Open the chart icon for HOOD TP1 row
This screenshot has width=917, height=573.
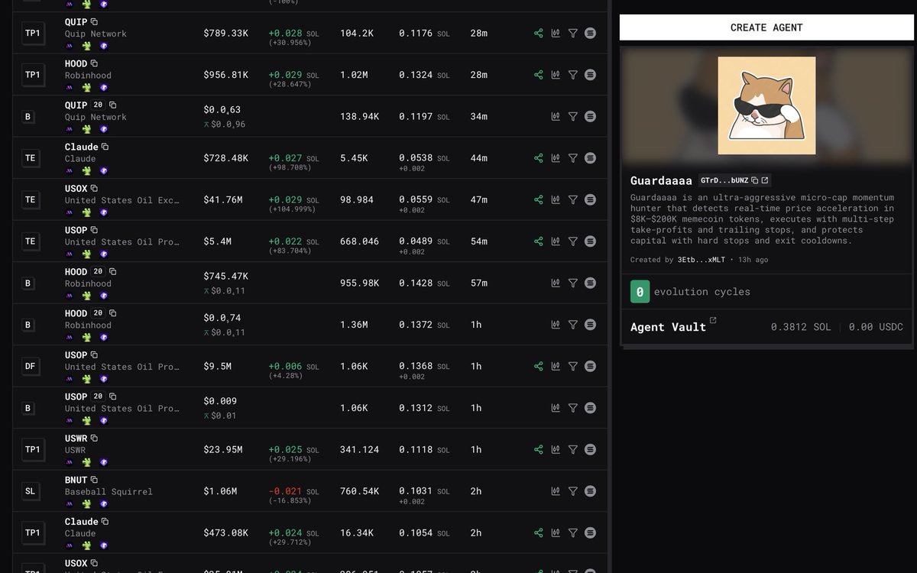coord(556,75)
